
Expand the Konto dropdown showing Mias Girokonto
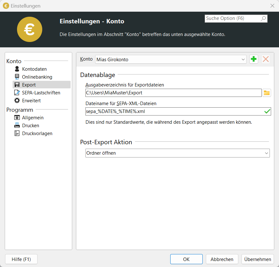point(171,60)
